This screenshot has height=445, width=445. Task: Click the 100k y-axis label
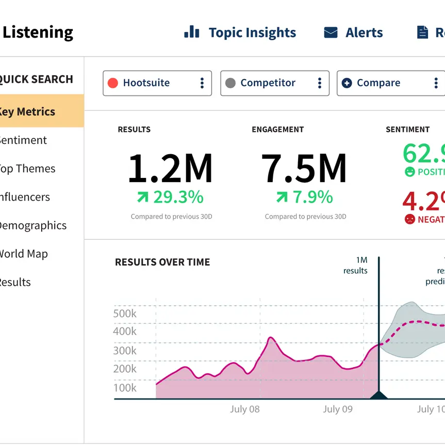pyautogui.click(x=125, y=388)
